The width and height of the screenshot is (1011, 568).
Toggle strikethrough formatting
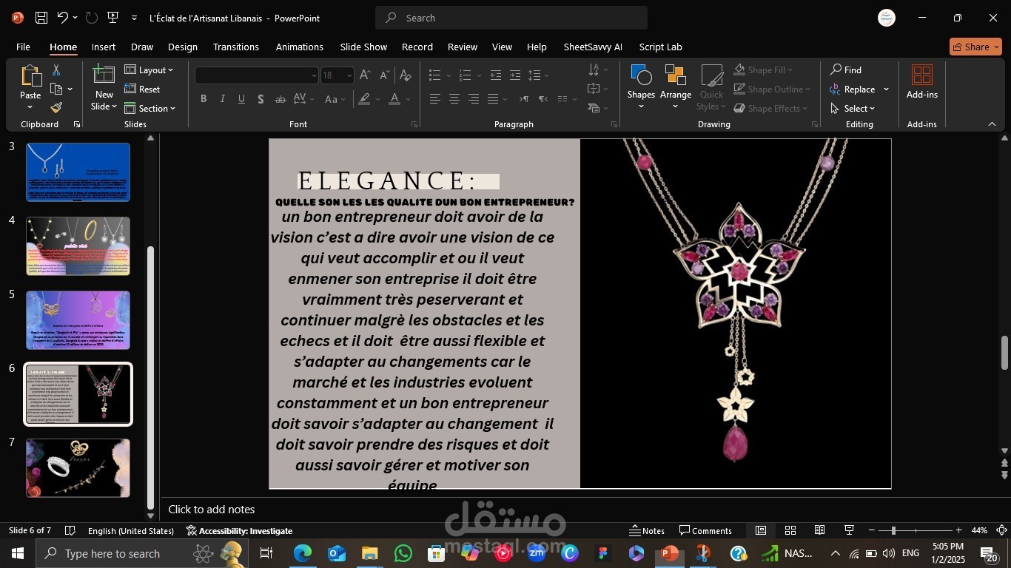coord(280,99)
